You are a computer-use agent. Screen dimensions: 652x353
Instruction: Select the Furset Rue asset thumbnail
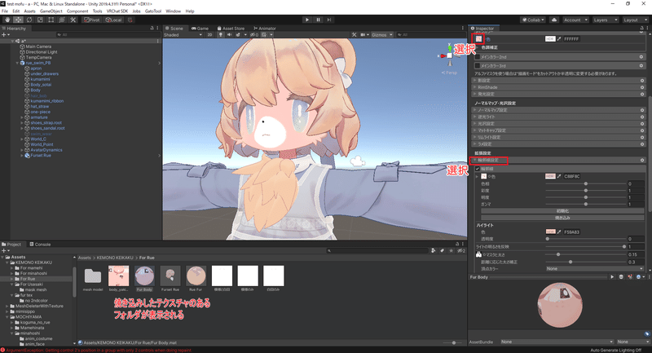pos(170,278)
